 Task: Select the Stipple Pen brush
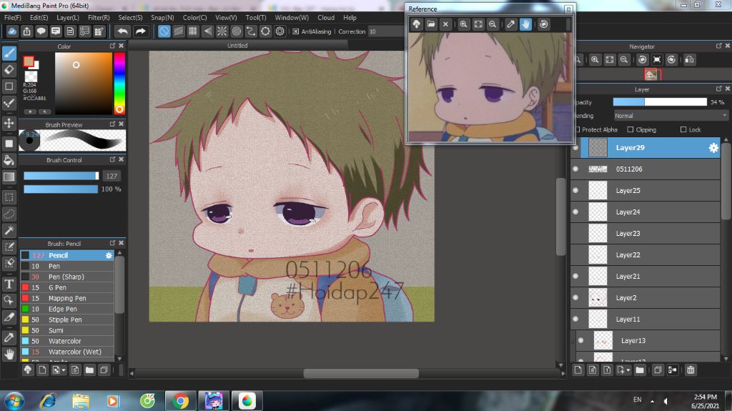pos(66,320)
